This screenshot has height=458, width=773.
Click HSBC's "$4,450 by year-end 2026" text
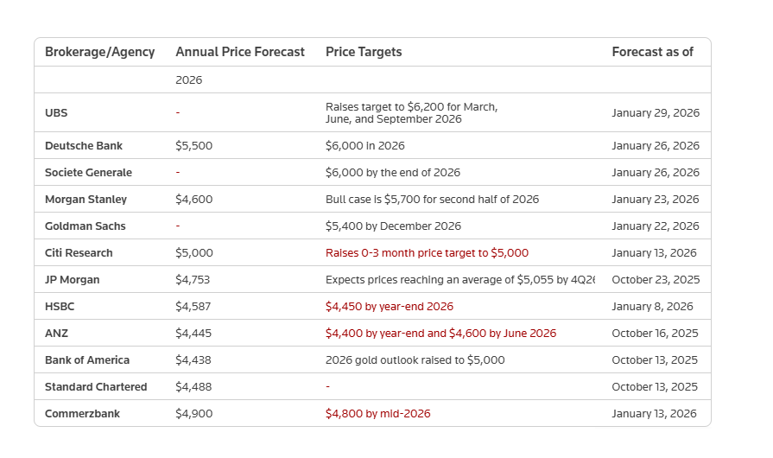[x=389, y=307]
